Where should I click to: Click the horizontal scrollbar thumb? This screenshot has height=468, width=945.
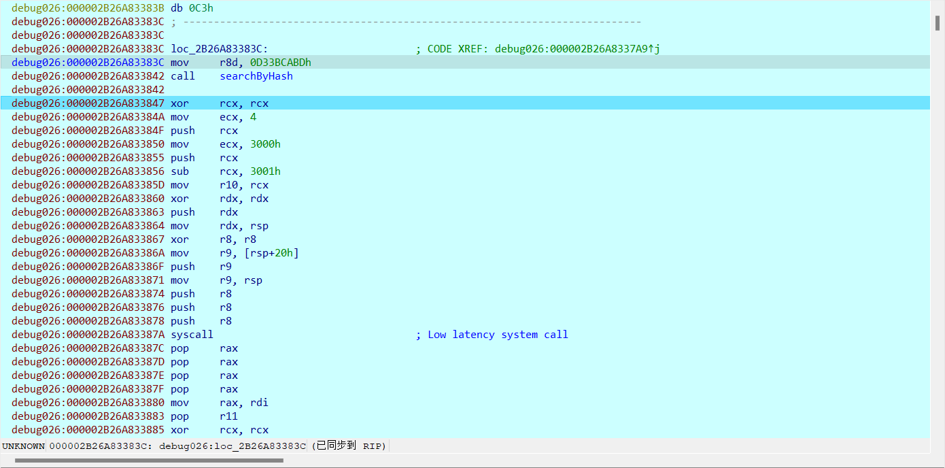click(149, 461)
